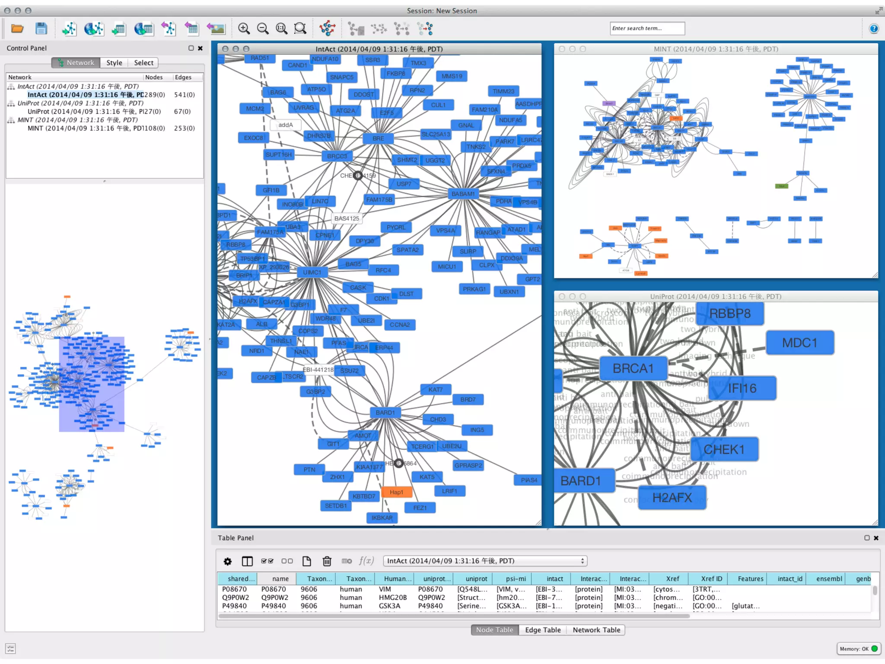This screenshot has height=664, width=885.
Task: Switch to the Edge Table tab
Action: coord(543,630)
